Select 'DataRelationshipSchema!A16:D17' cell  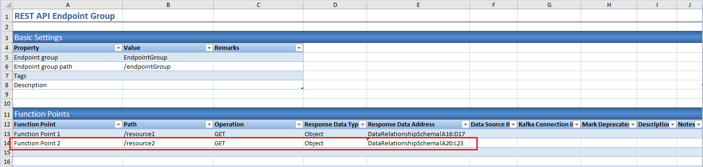point(418,134)
